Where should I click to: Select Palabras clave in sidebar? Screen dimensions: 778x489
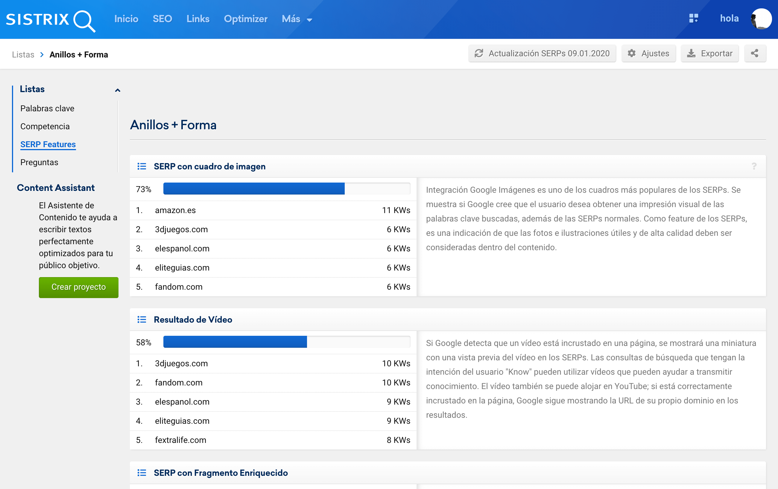pyautogui.click(x=47, y=108)
